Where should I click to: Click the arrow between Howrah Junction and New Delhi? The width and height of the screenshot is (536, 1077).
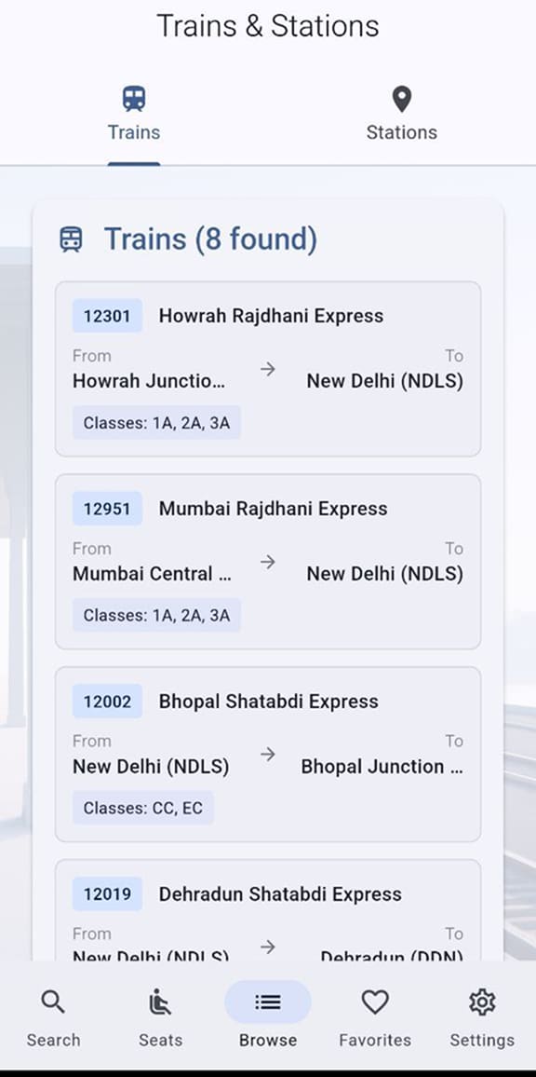[x=268, y=369]
